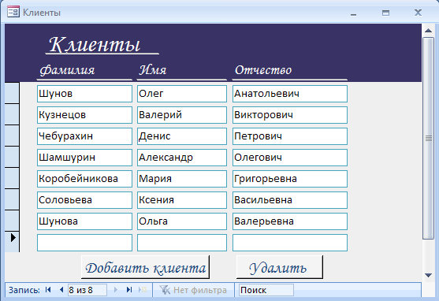Select the Викторович patronymic field
The image size is (439, 301).
[290, 115]
